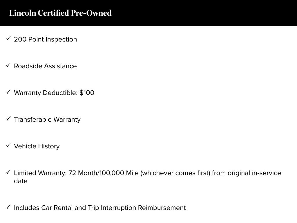Screen dimensions: 297x223
Task: Click the word date on the wrapped line
Action: click(21, 181)
